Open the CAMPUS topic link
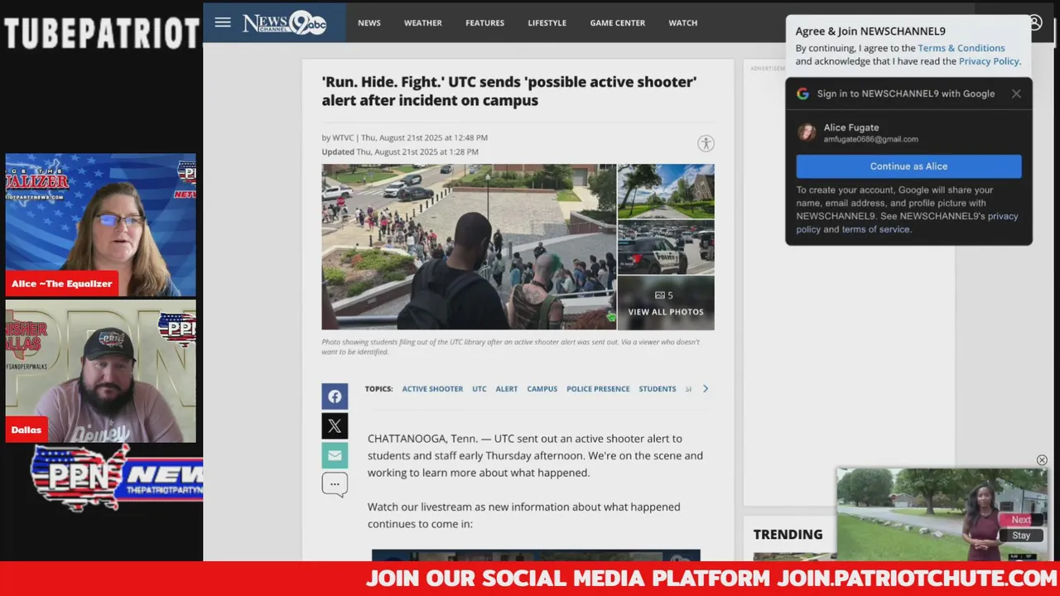The image size is (1060, 596). coord(542,388)
